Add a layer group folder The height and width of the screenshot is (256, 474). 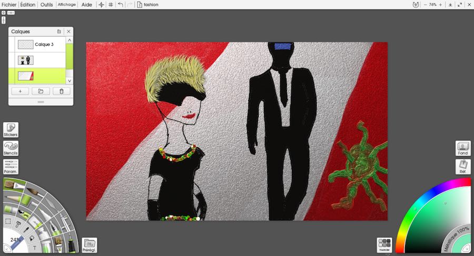coord(41,91)
